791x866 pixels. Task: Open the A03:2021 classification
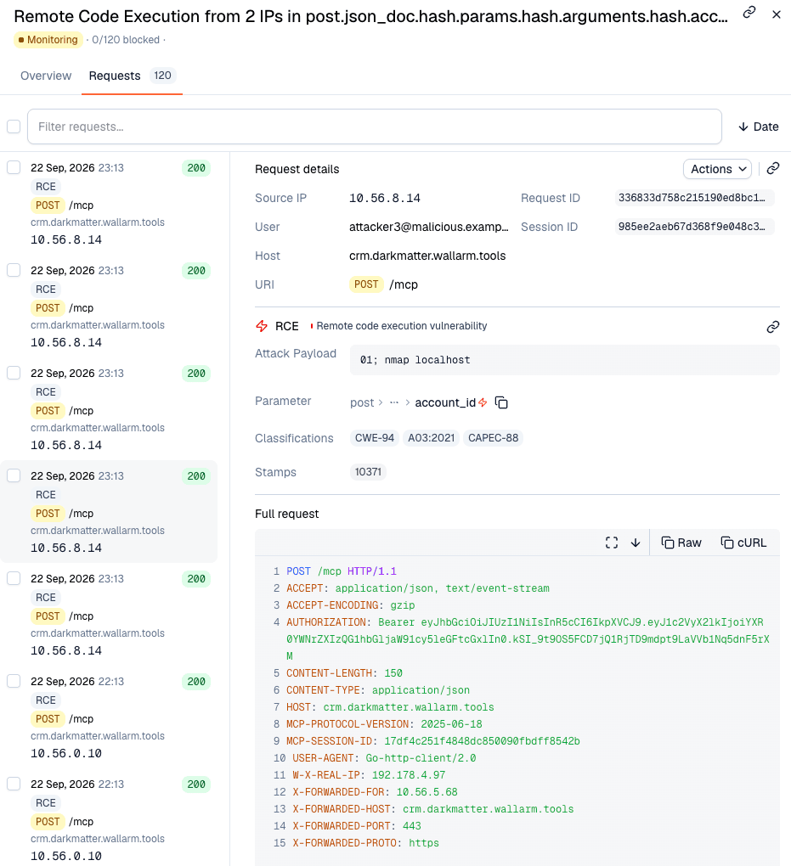431,438
